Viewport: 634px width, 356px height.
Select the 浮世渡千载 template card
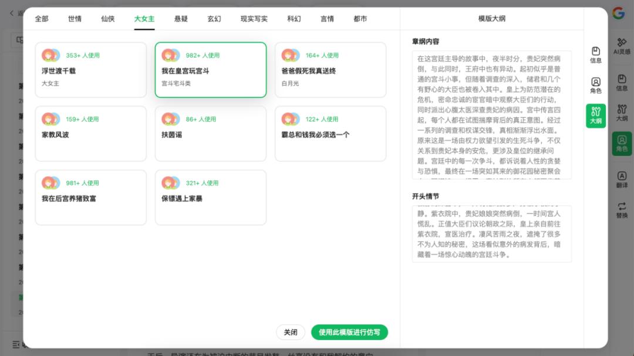pos(91,70)
